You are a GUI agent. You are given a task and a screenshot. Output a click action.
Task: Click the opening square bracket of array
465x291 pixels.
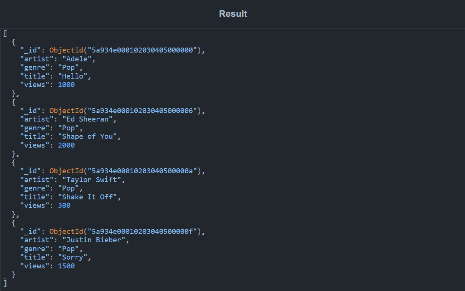(5, 33)
